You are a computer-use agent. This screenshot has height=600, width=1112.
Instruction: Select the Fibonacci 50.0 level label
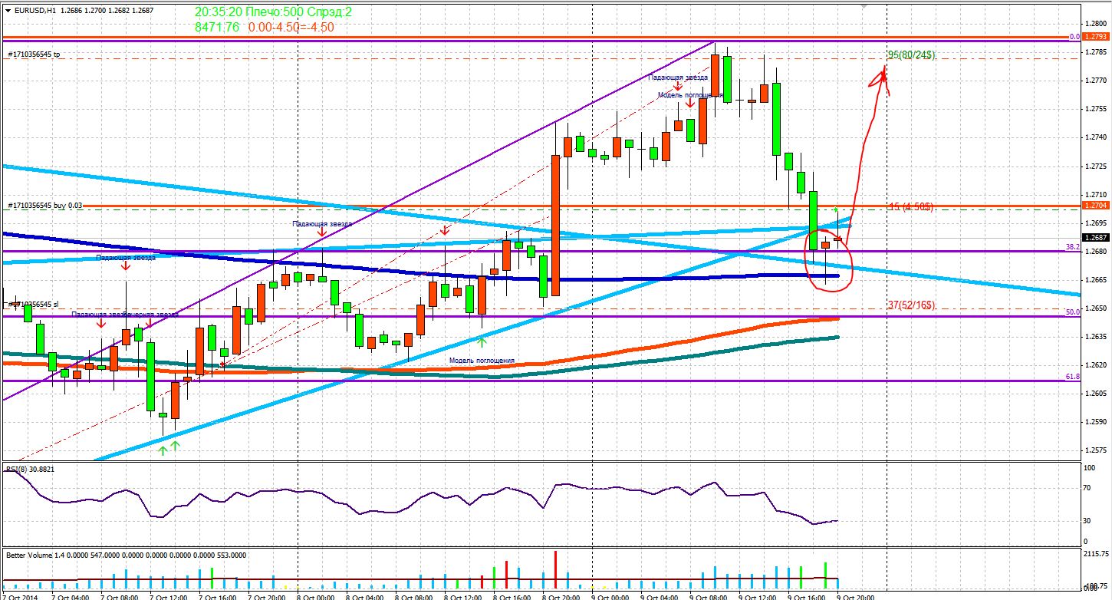coord(1073,312)
